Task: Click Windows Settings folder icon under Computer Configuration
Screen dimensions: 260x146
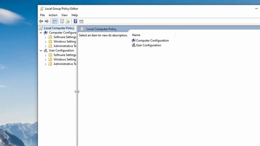Action: [50, 41]
